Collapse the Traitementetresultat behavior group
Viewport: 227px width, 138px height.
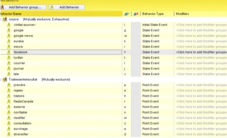(x=1, y=79)
